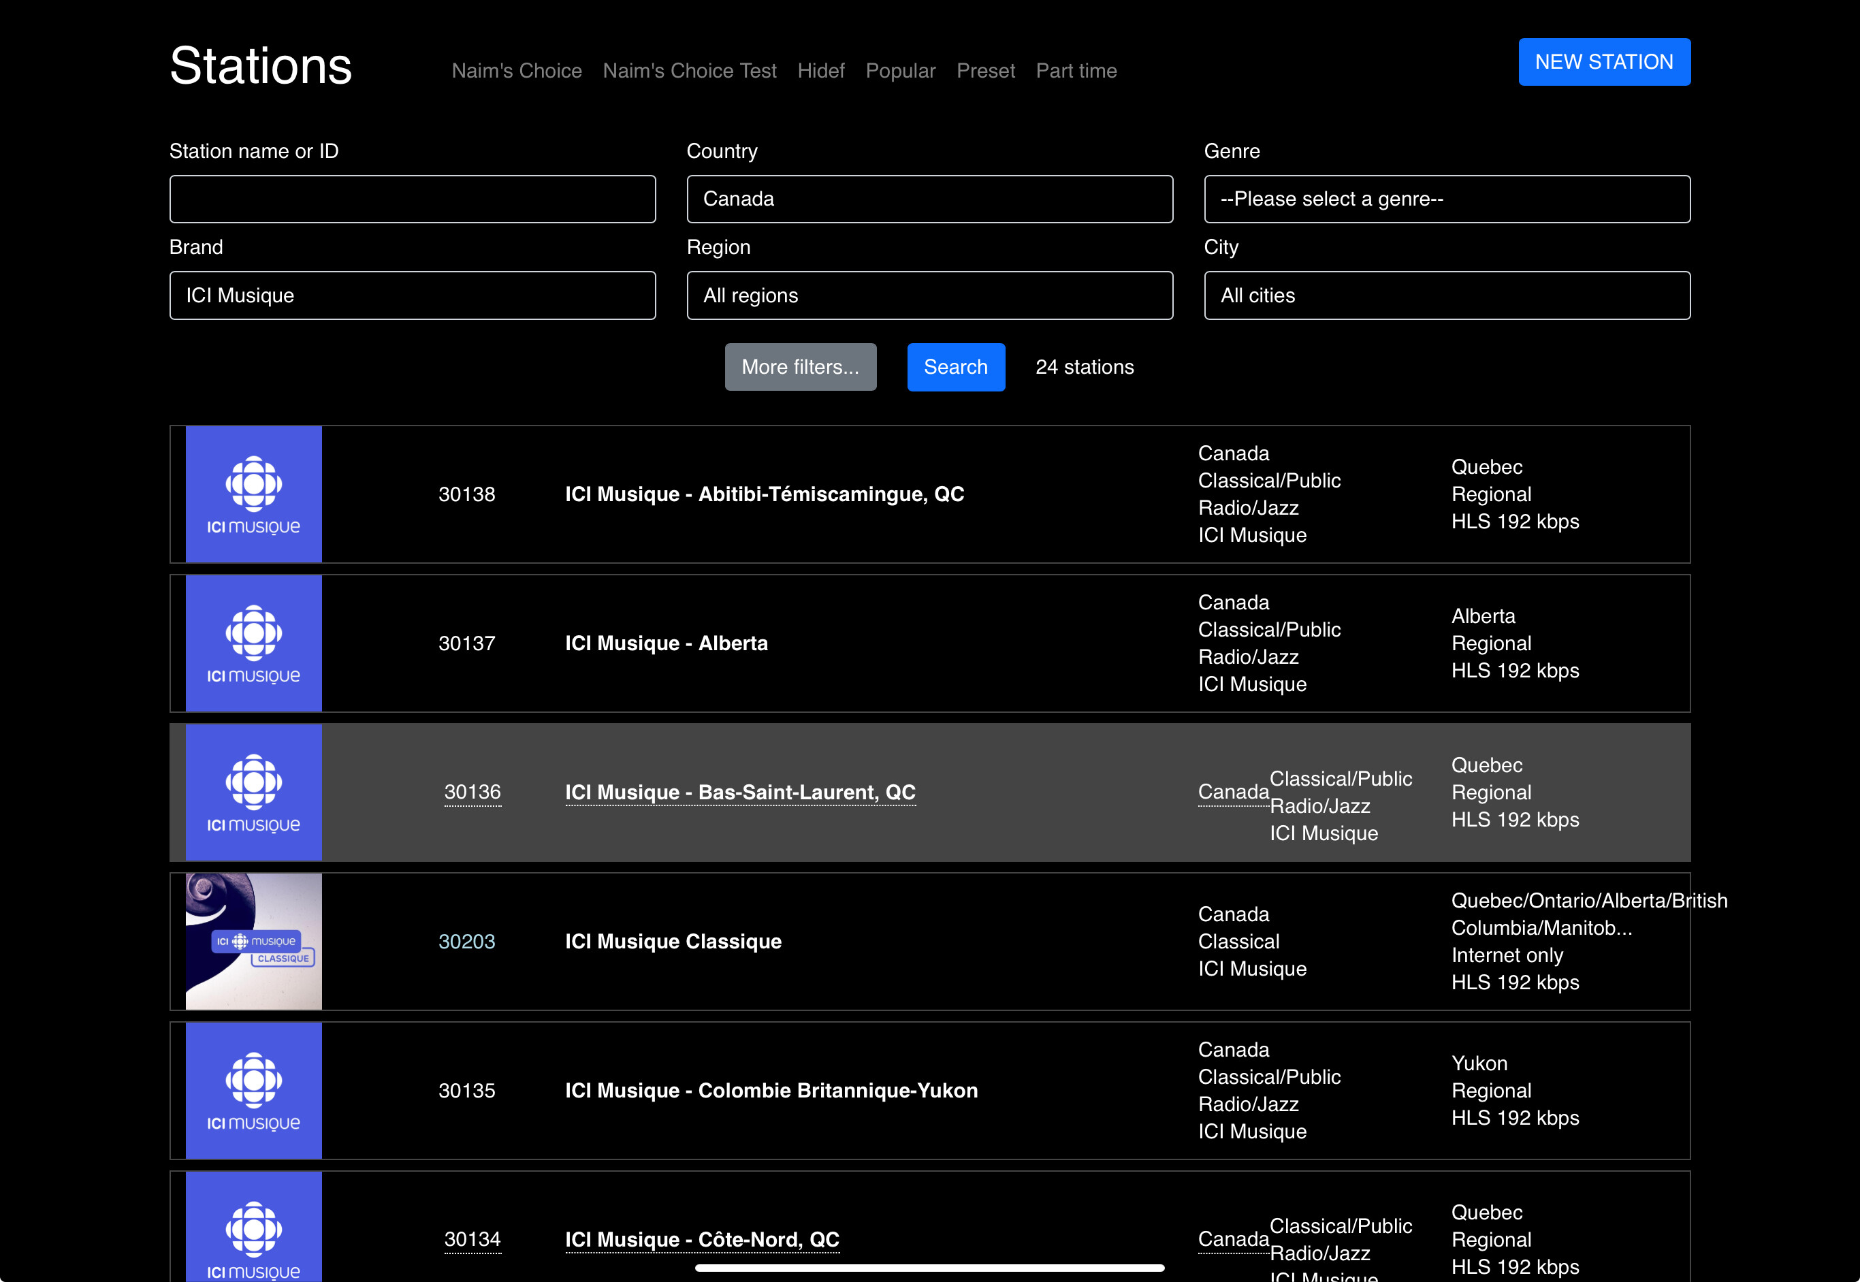This screenshot has width=1860, height=1282.
Task: Click the Stations page heading
Action: click(x=261, y=66)
